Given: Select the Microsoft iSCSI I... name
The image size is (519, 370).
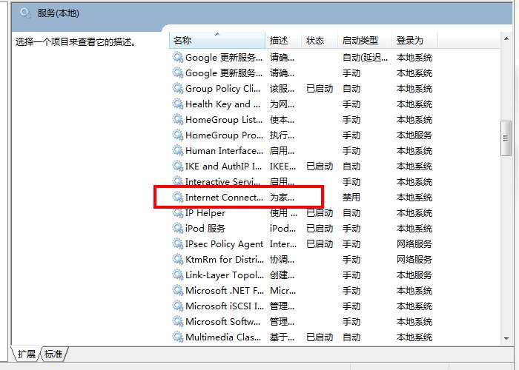Looking at the screenshot, I should 225,306.
